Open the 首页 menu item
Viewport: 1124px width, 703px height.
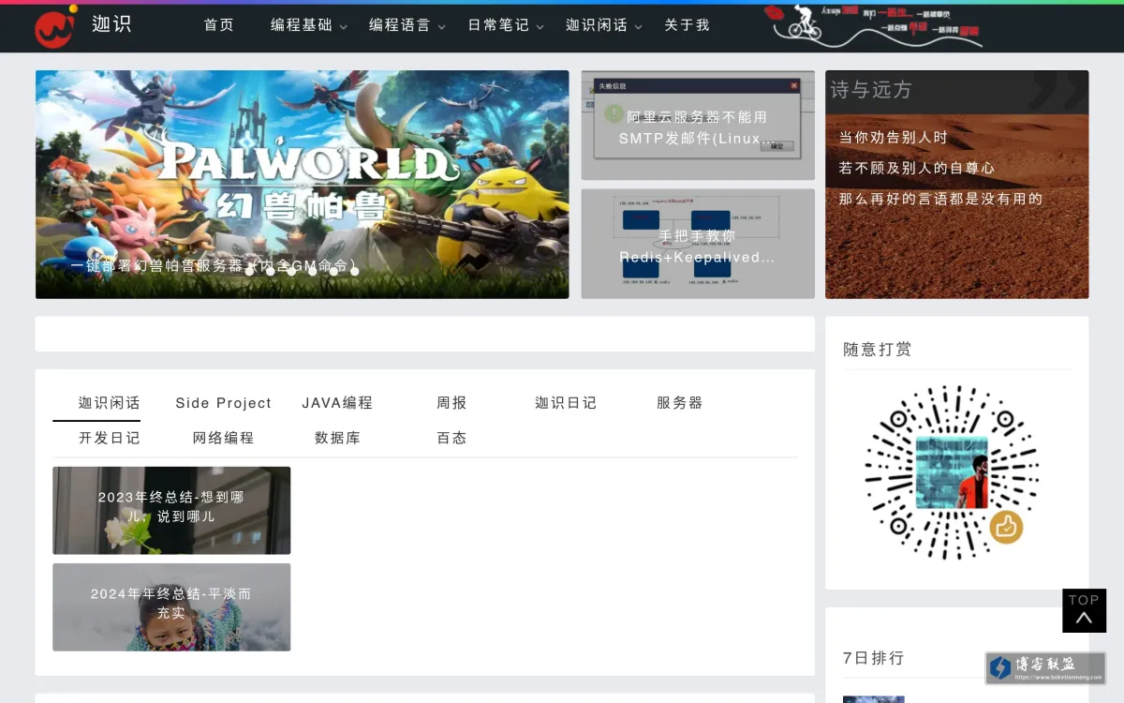tap(219, 25)
